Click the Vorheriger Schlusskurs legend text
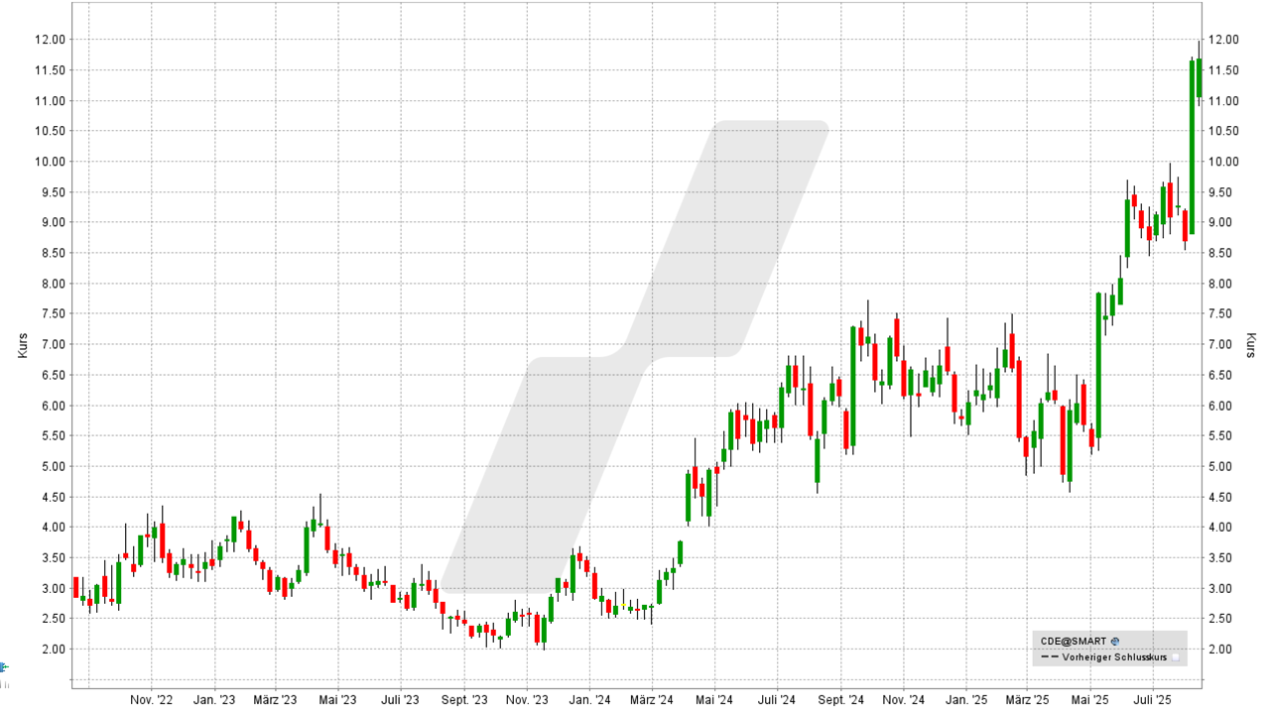The width and height of the screenshot is (1270, 714). (x=1114, y=656)
